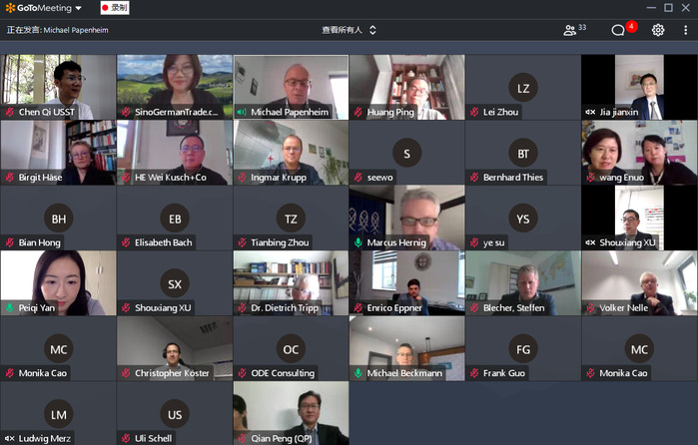The height and width of the screenshot is (445, 698).
Task: Toggle Peiqi Yan's microphone icon
Action: (x=9, y=308)
